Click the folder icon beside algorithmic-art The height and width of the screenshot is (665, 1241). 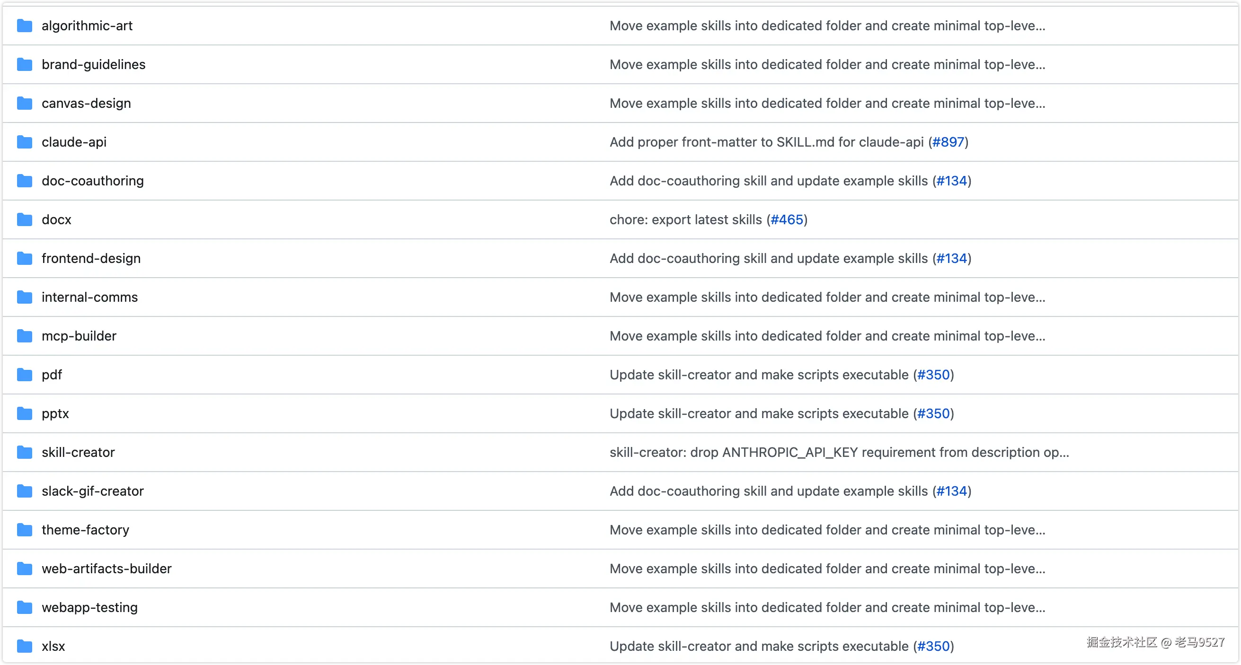(x=25, y=26)
